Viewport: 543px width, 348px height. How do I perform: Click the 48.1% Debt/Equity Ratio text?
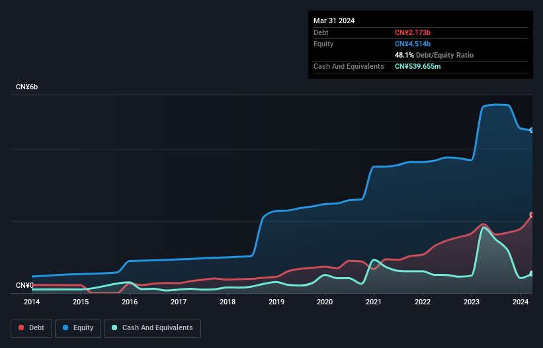pyautogui.click(x=434, y=55)
